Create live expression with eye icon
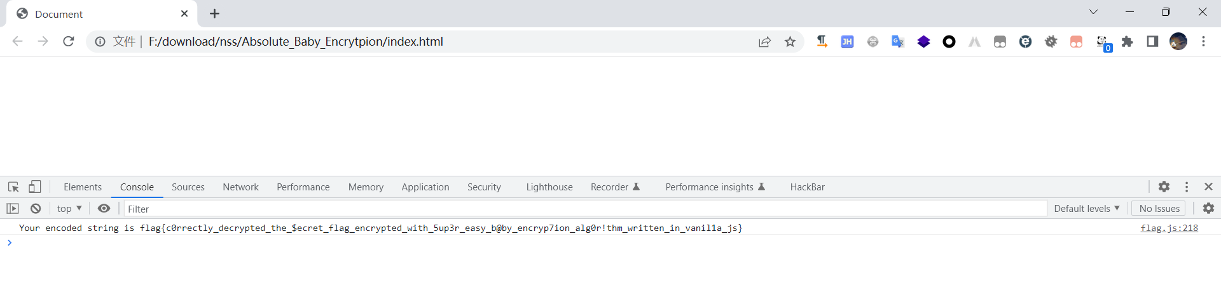The height and width of the screenshot is (283, 1221). coord(104,208)
